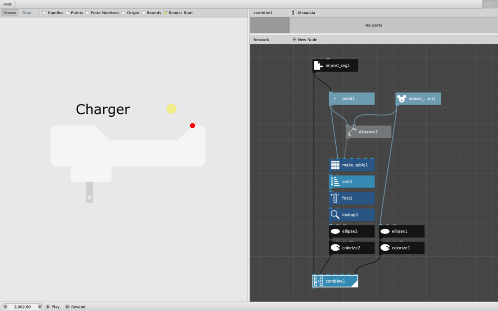Enable the Bounds checkbox
The image size is (498, 311).
tap(143, 13)
